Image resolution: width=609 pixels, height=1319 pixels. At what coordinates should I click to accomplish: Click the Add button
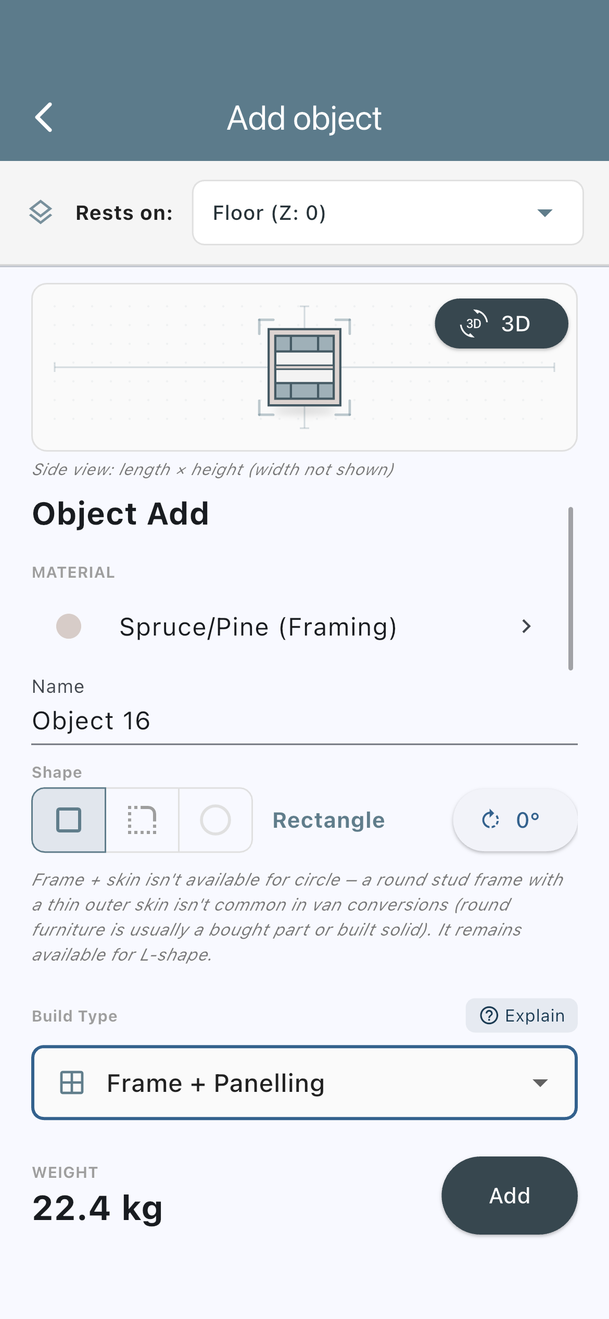(510, 1196)
